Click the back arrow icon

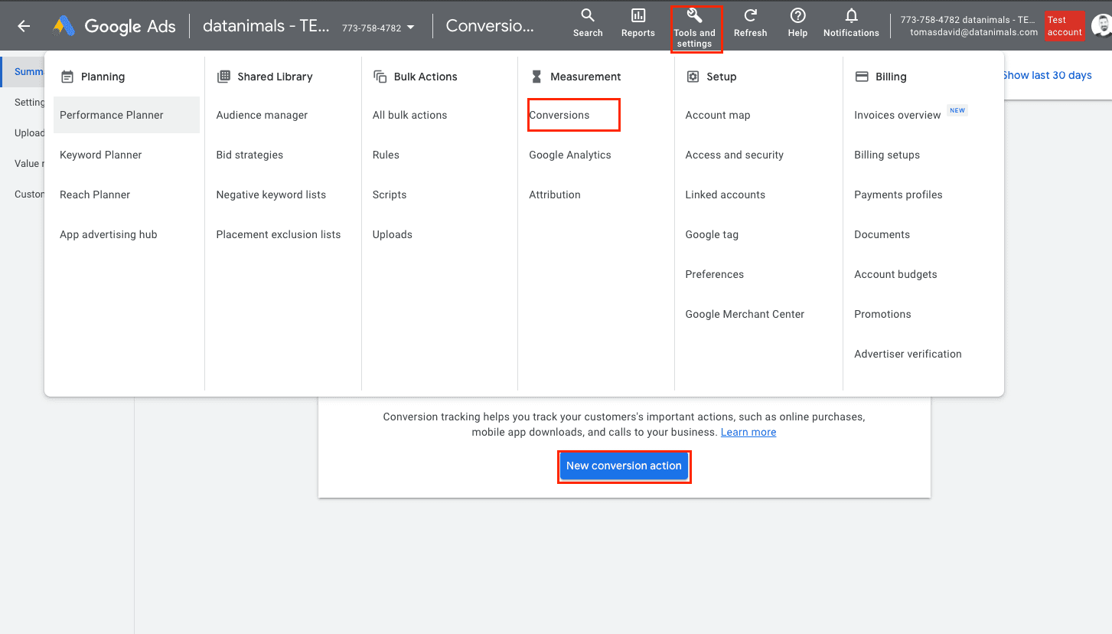[x=24, y=26]
